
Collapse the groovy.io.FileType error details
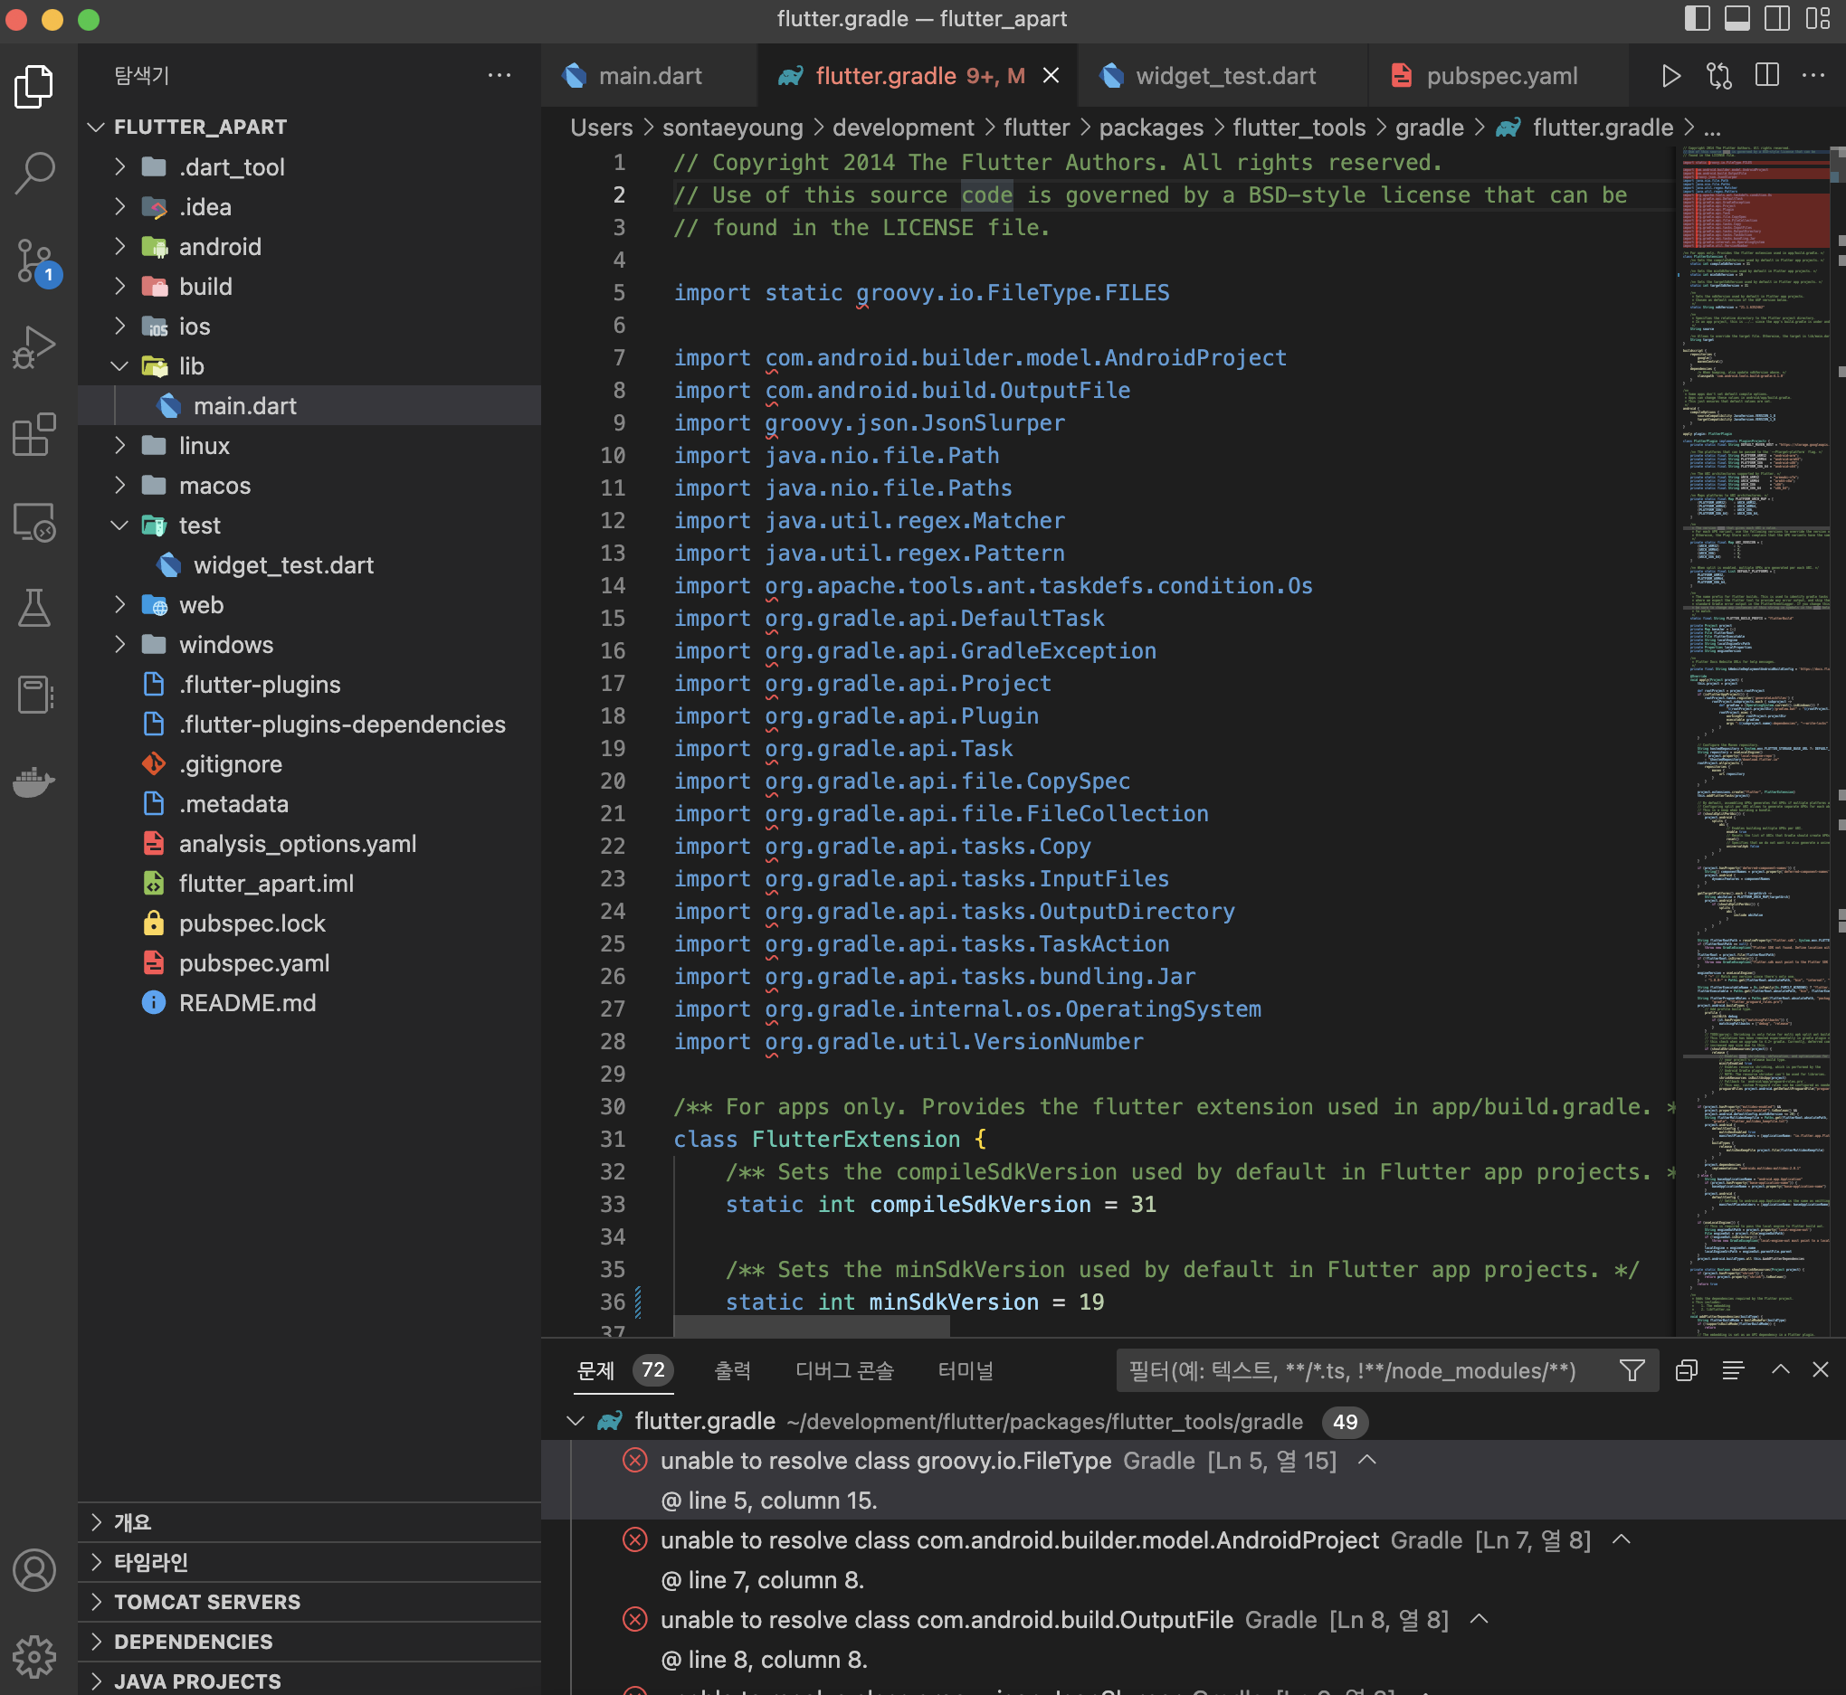click(1367, 1460)
